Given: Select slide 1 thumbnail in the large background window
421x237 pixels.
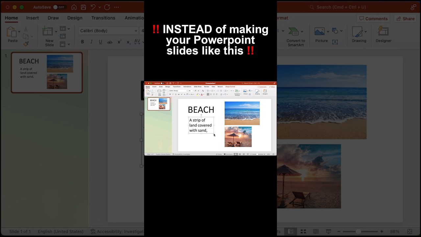Looking at the screenshot, I should tap(47, 73).
